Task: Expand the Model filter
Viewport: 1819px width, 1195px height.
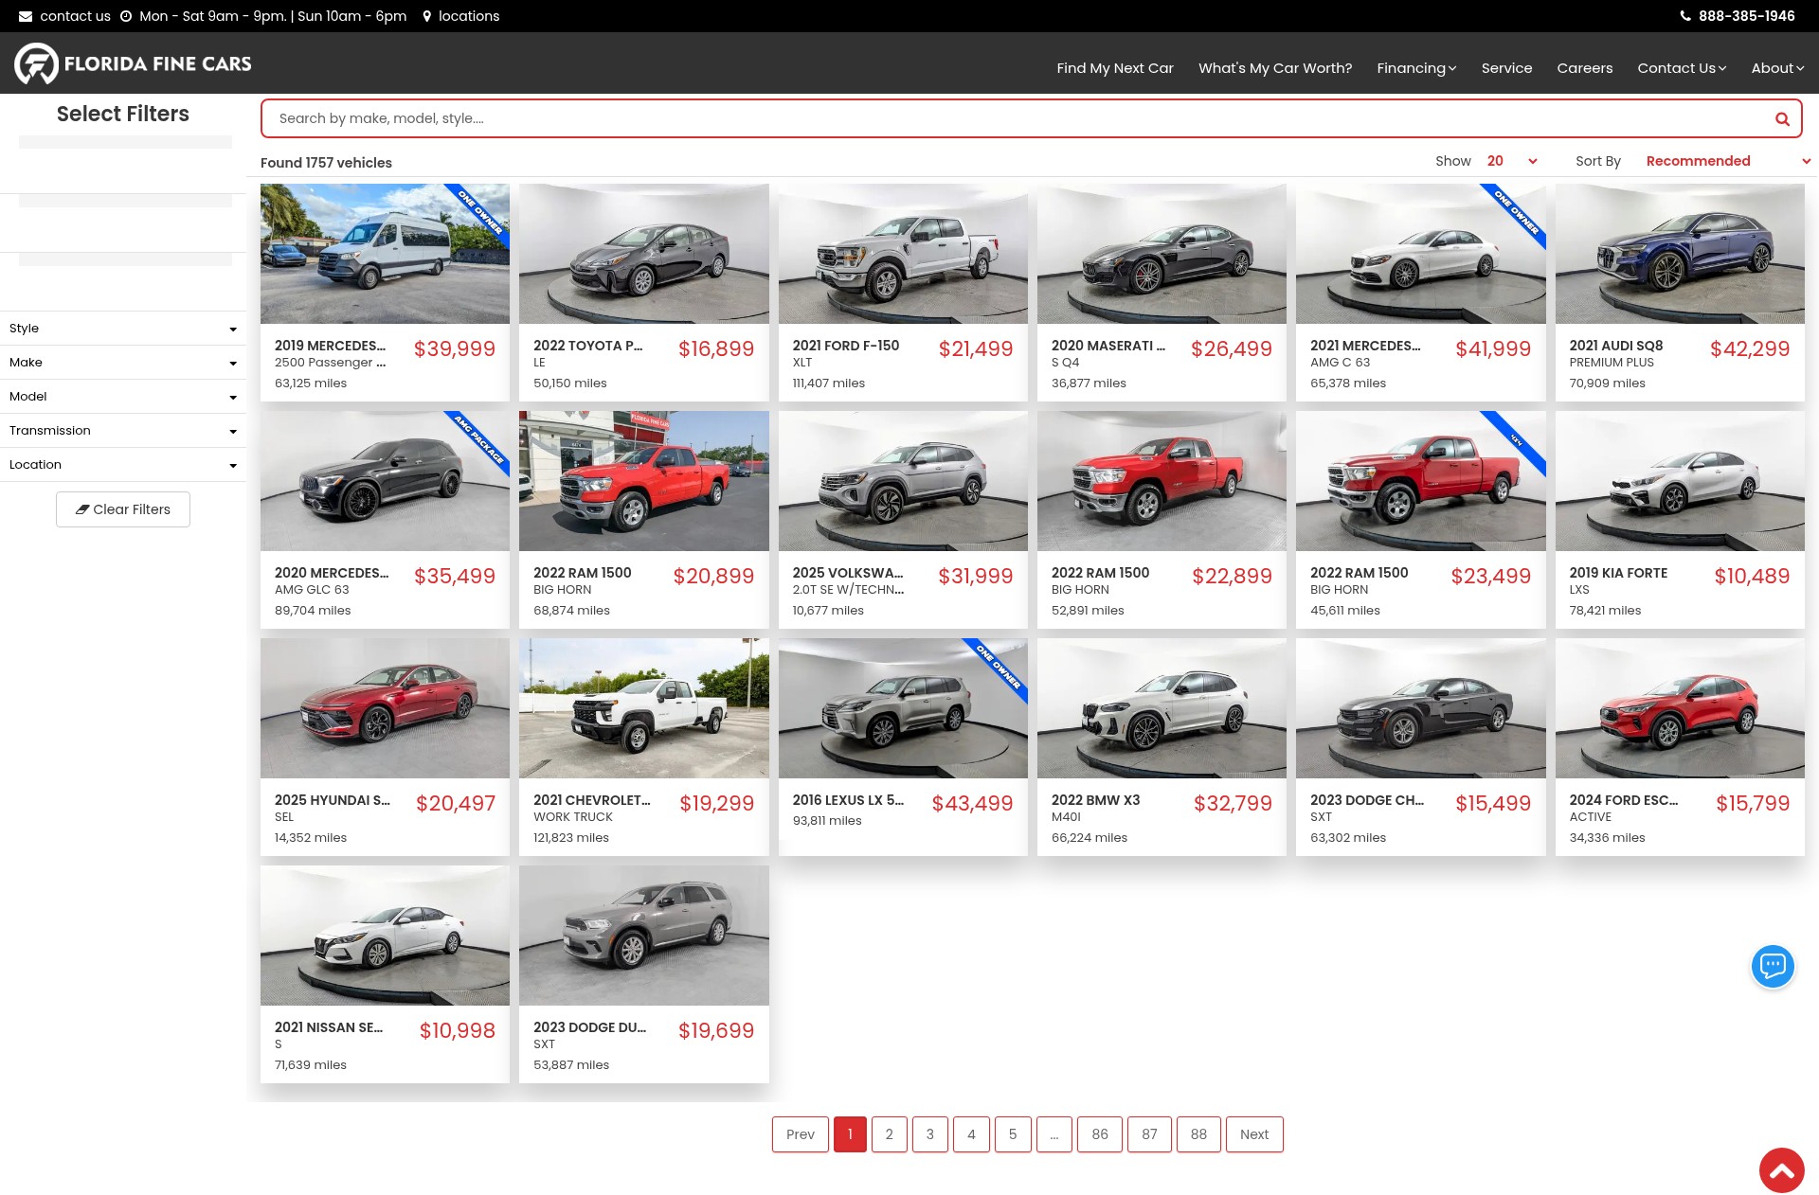Action: point(123,397)
